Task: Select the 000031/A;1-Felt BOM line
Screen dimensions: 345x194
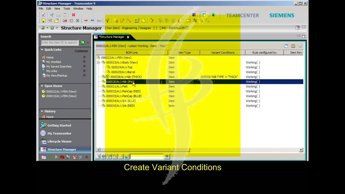Action: click(x=117, y=86)
